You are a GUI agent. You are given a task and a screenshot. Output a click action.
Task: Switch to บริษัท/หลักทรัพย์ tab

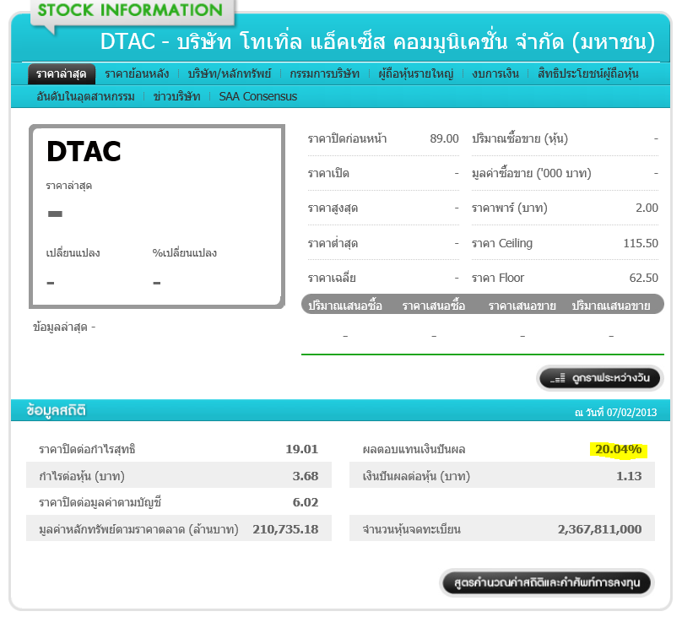coord(230,74)
